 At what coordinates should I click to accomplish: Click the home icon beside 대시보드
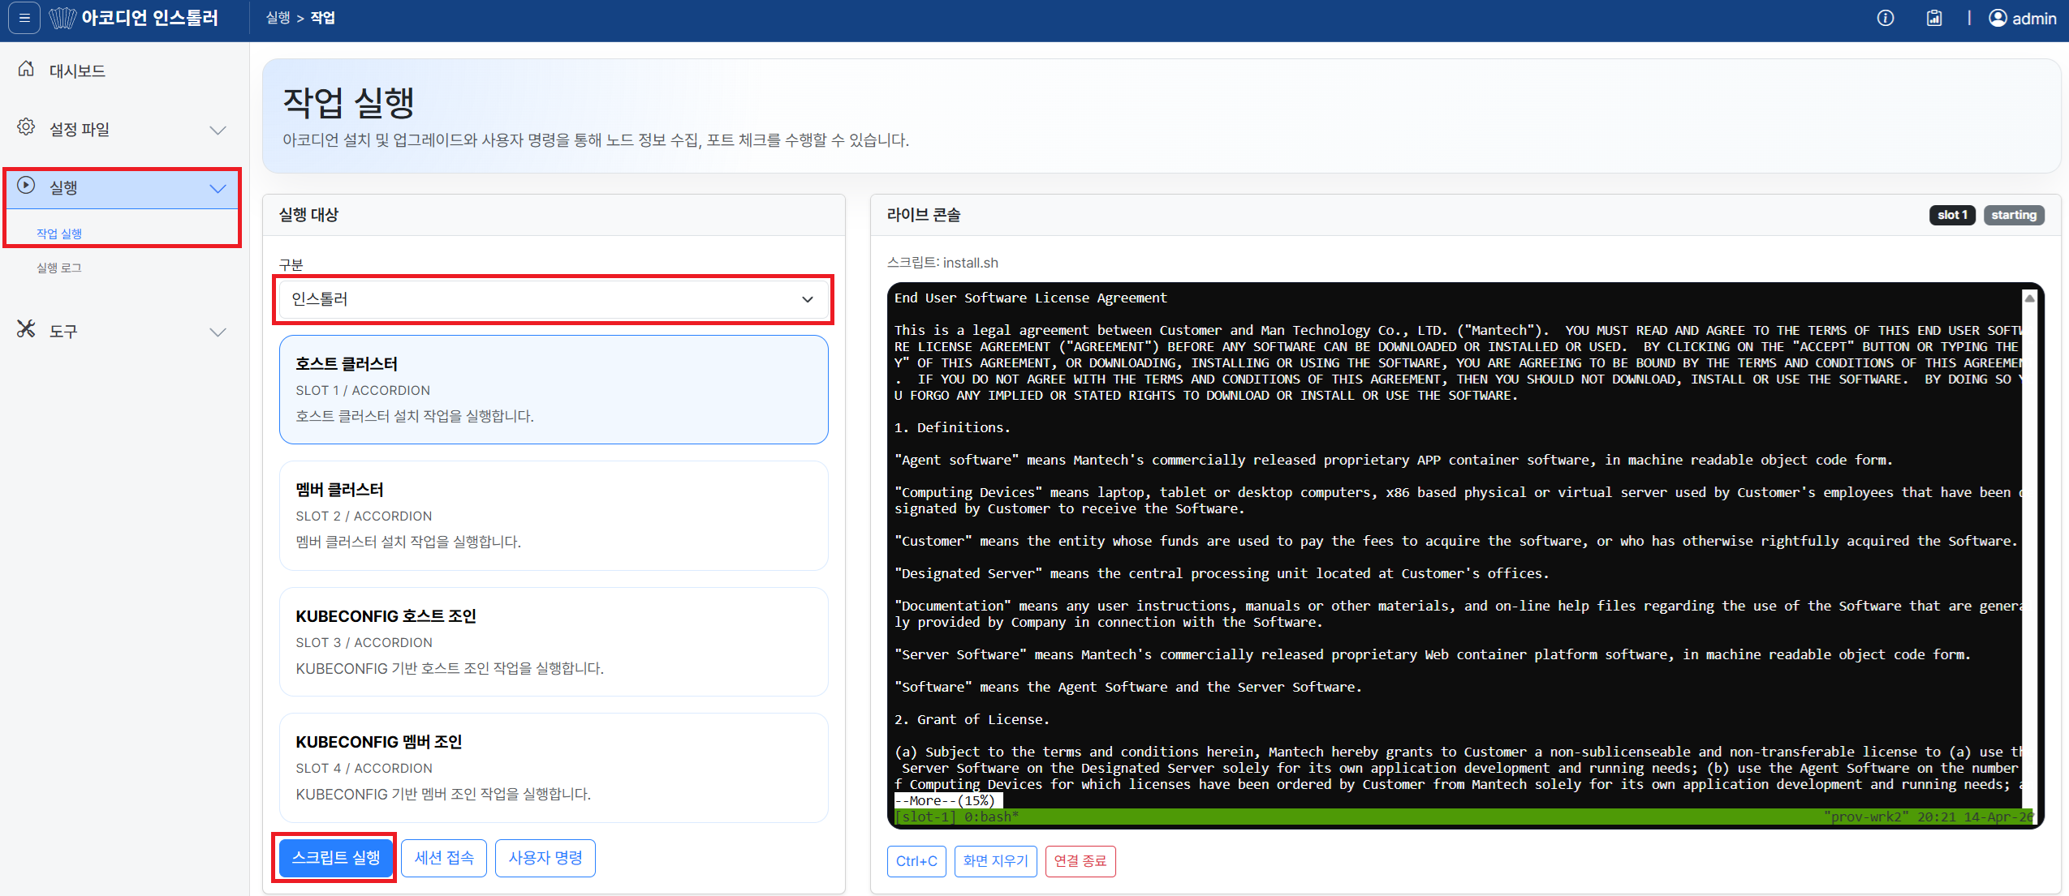coord(26,69)
